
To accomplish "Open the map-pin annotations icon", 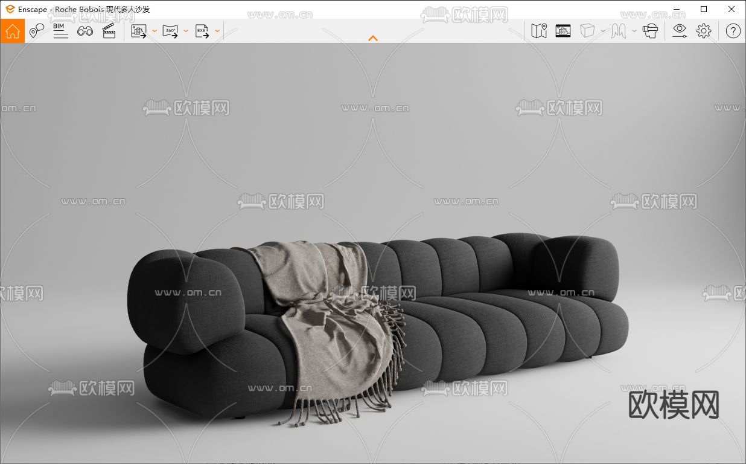I will coord(37,31).
